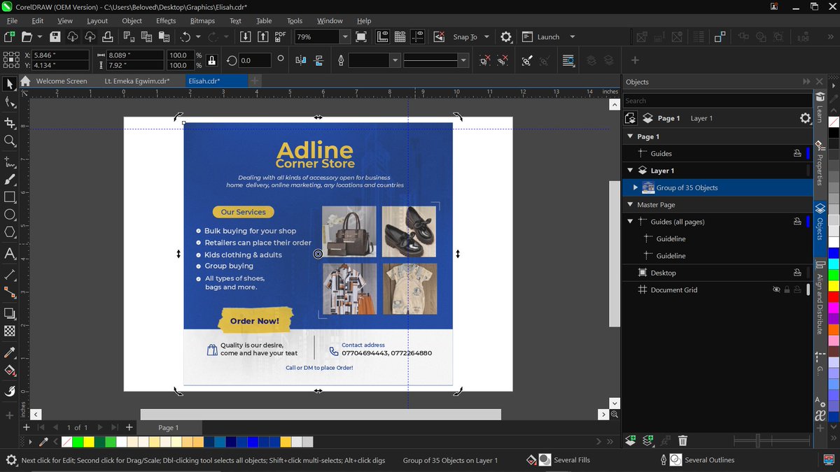This screenshot has height=472, width=840.
Task: Choose the Rectangle tool
Action: point(10,197)
